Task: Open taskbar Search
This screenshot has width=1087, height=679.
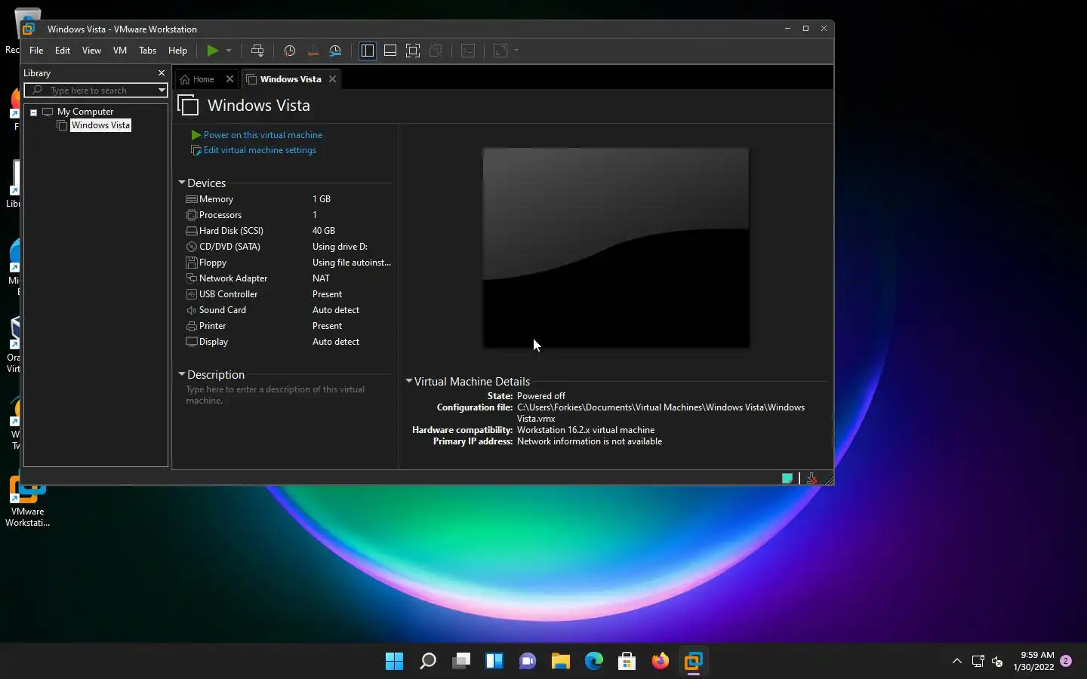Action: click(428, 662)
